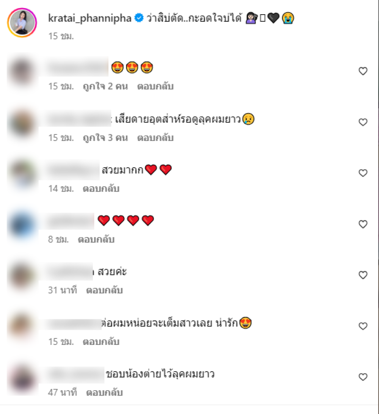Reply to the ชอบน้องต่าย comment
Viewport: 379px width, 414px height.
[x=104, y=392]
